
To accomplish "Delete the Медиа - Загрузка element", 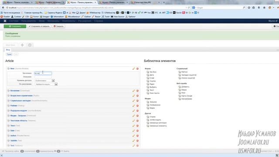I will pos(137,116).
